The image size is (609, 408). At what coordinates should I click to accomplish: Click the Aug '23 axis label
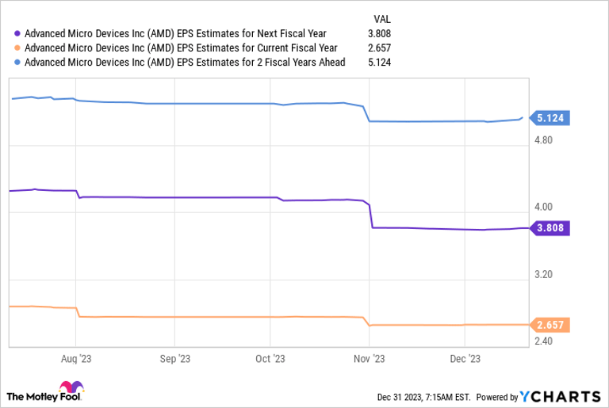tap(76, 359)
